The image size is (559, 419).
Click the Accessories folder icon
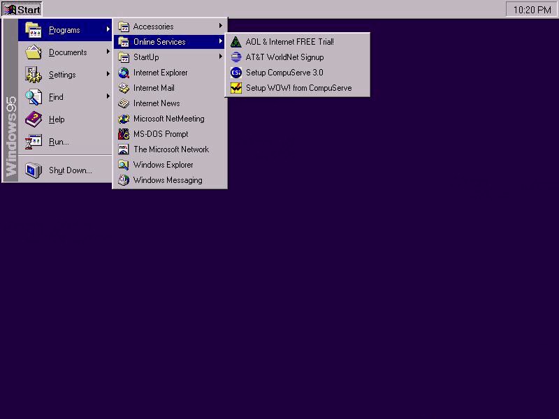[x=124, y=27]
